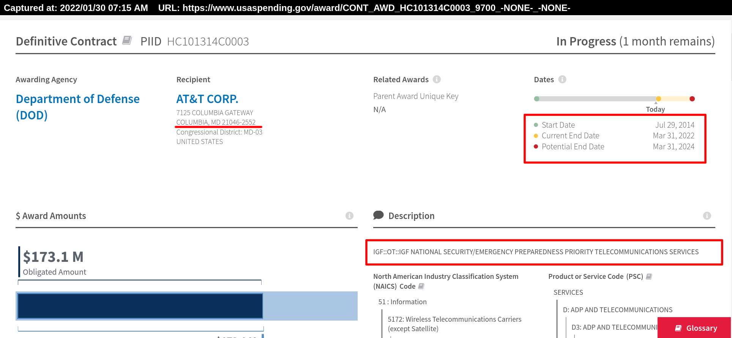Click light blue portion of award bar
Screen dimensions: 732x338
311,306
